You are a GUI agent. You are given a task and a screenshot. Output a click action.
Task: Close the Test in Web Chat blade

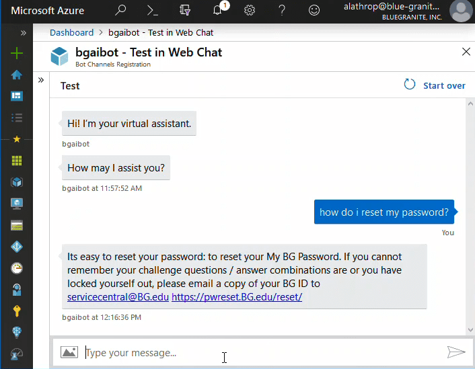point(466,52)
